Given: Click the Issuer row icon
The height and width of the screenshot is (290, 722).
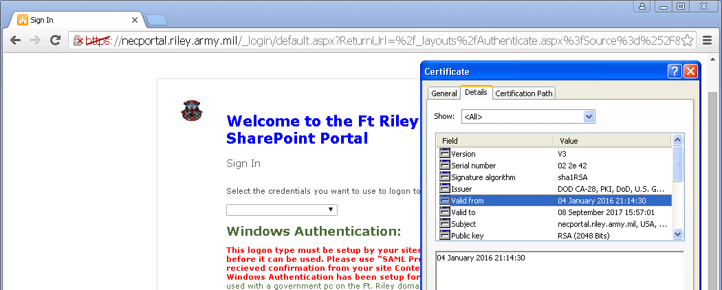Looking at the screenshot, I should [444, 189].
